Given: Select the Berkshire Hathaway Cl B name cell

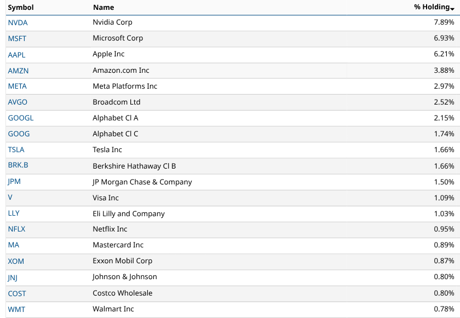Looking at the screenshot, I should [219, 166].
